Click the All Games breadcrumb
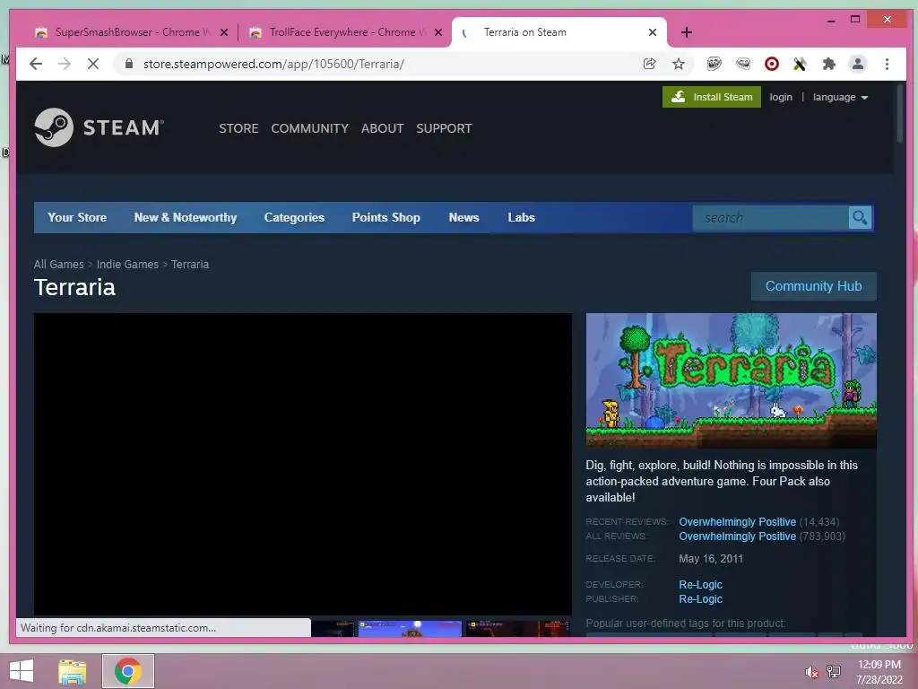 58,265
